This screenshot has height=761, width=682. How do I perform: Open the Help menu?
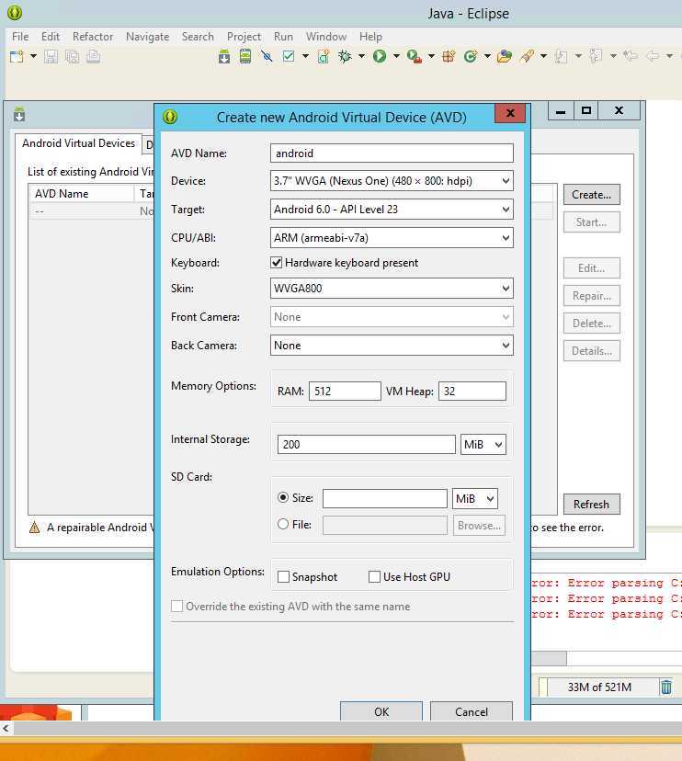pyautogui.click(x=370, y=37)
